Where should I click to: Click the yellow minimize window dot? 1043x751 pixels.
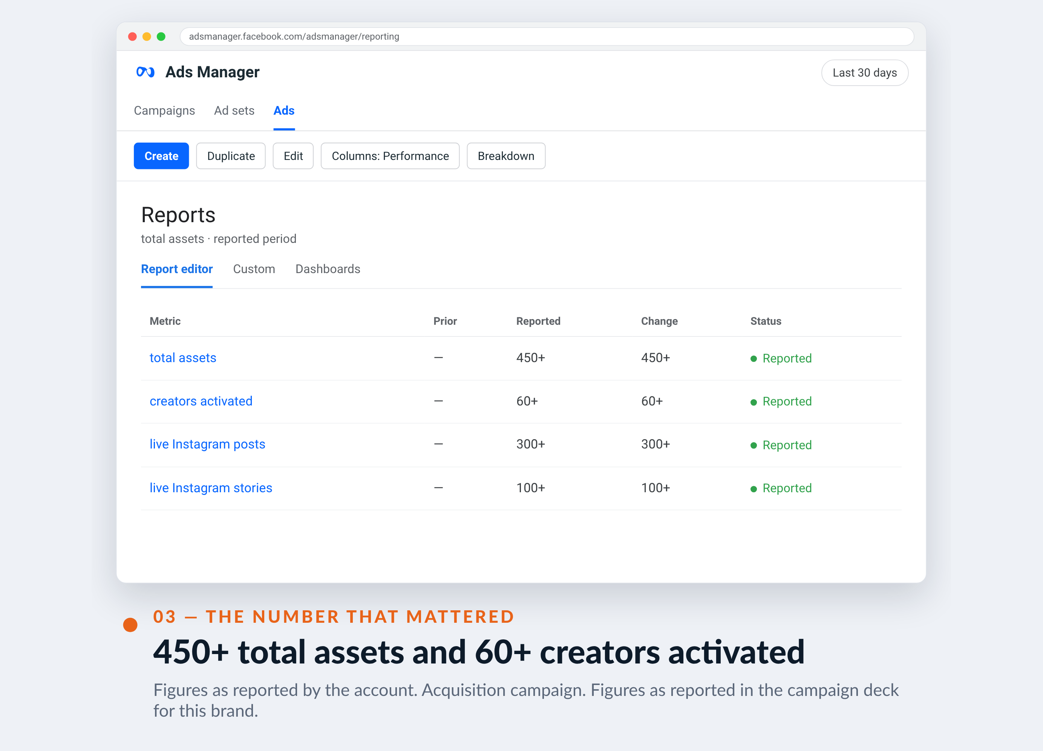point(147,36)
